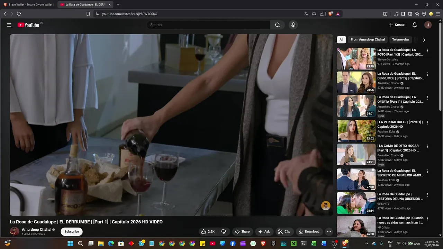Open the Windows Start menu
443x249 pixels.
(70, 243)
